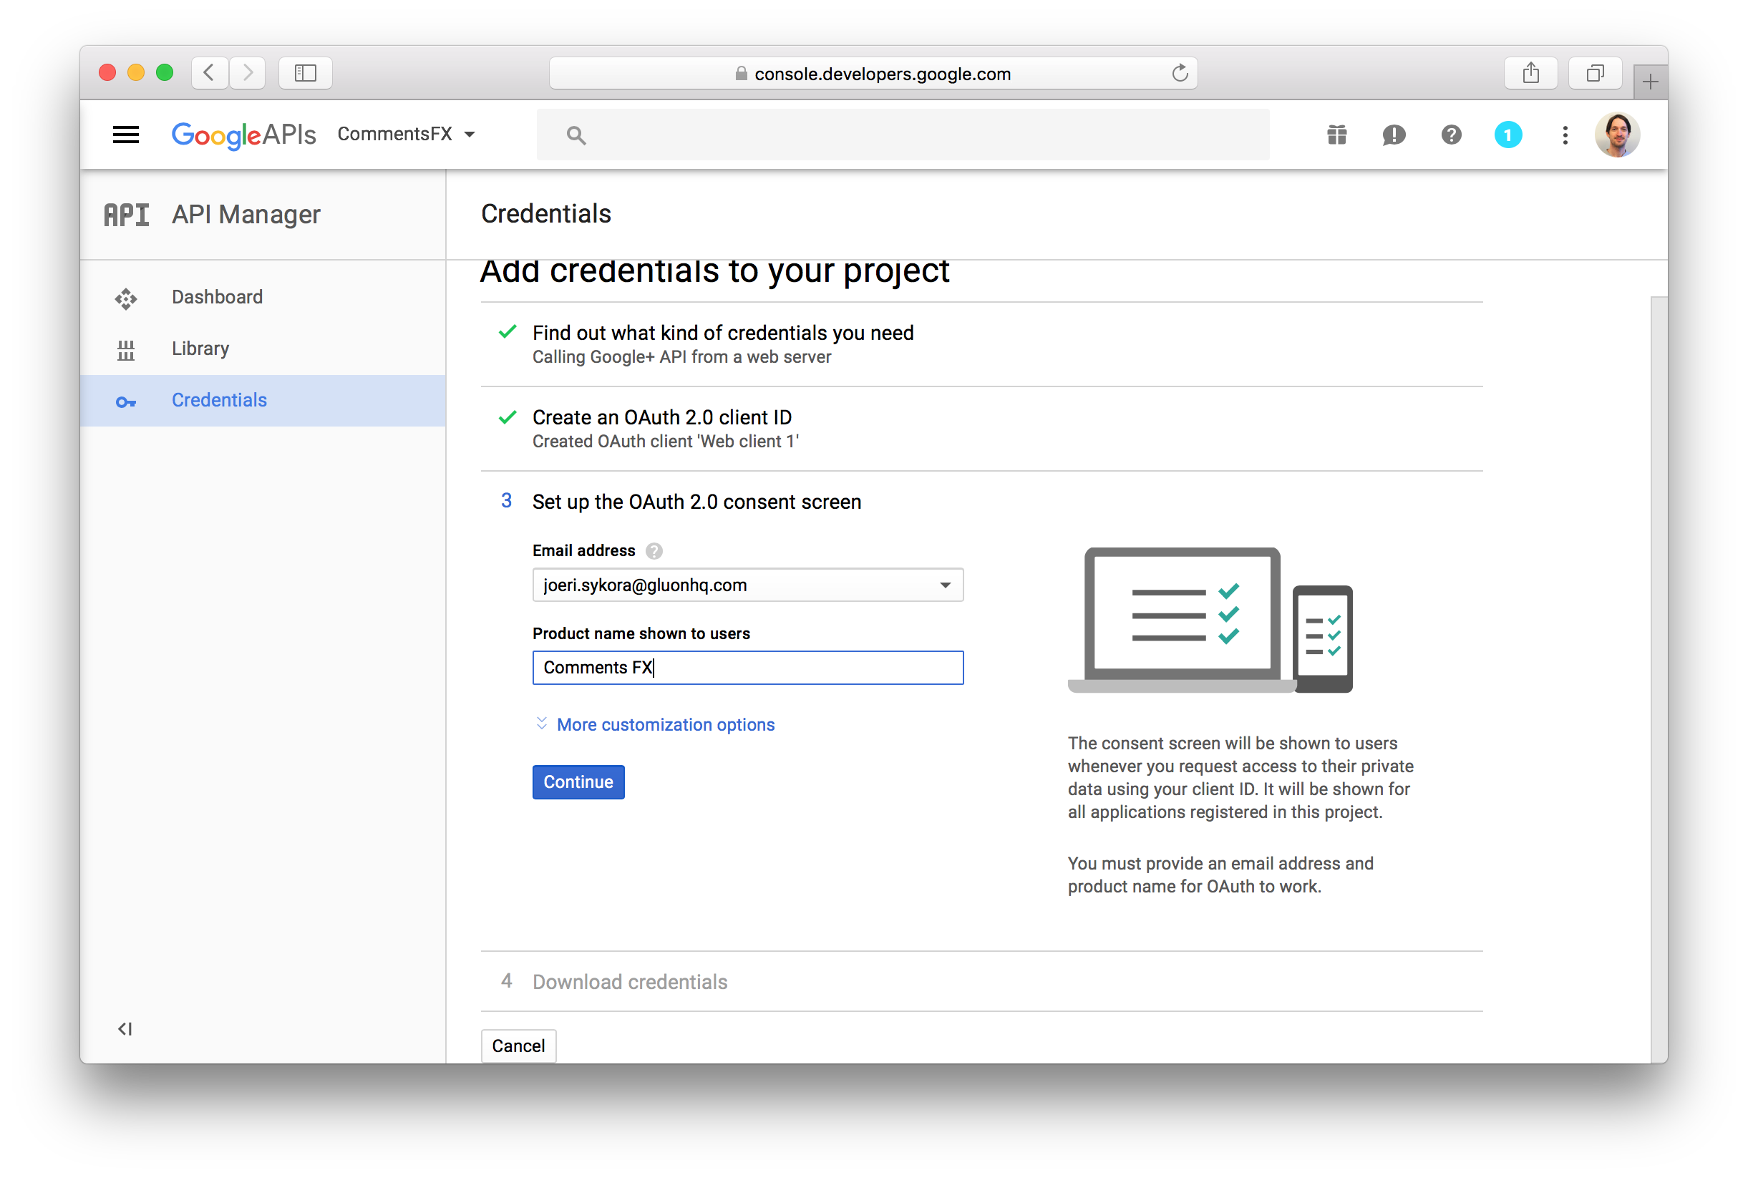Open the help question mark icon
Image resolution: width=1748 pixels, height=1178 pixels.
[1450, 135]
